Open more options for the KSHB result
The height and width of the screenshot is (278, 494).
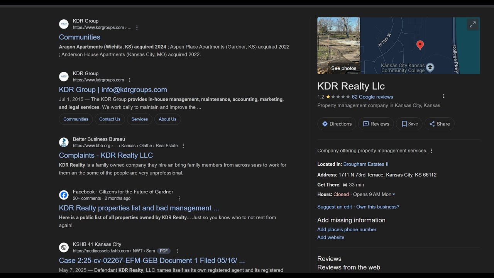(x=177, y=251)
